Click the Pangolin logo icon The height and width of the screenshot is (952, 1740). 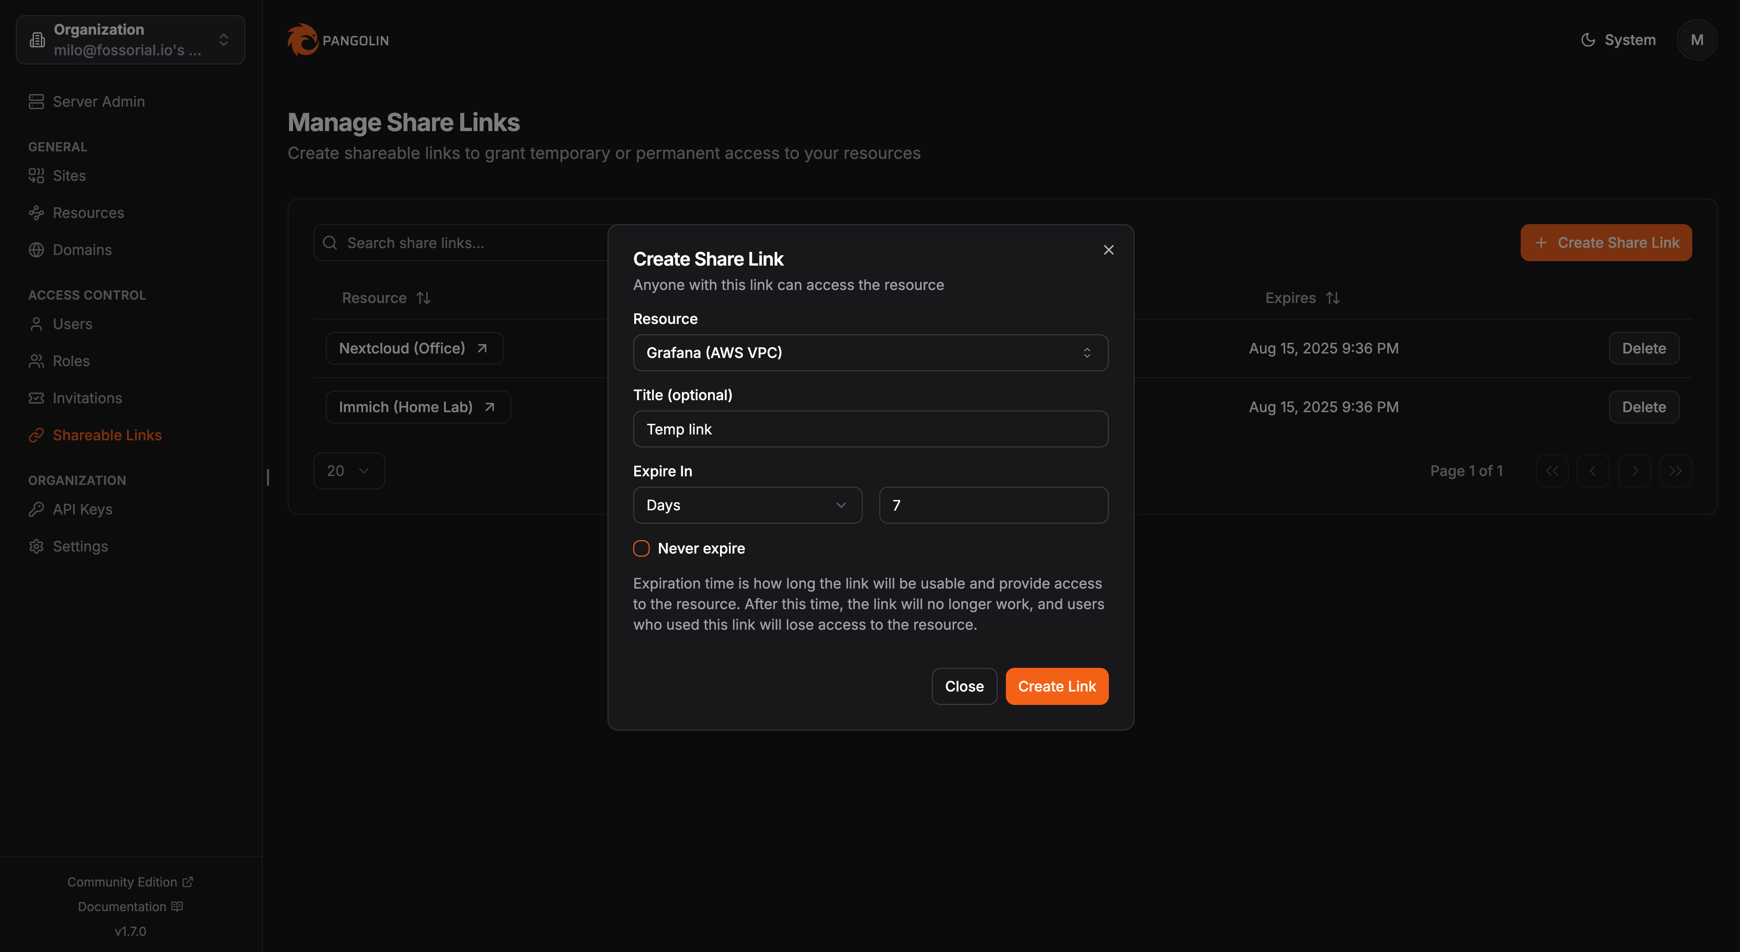tap(302, 40)
